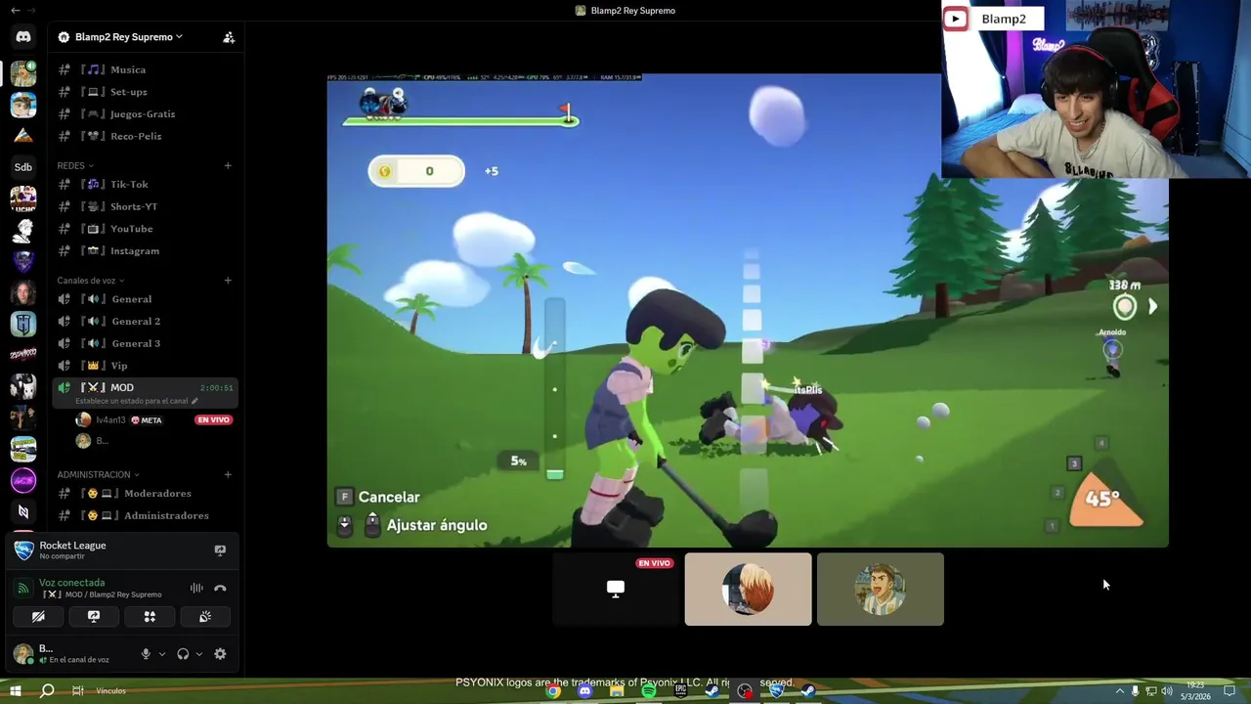Open Google Chrome from the taskbar
1251x704 pixels.
pos(553,691)
